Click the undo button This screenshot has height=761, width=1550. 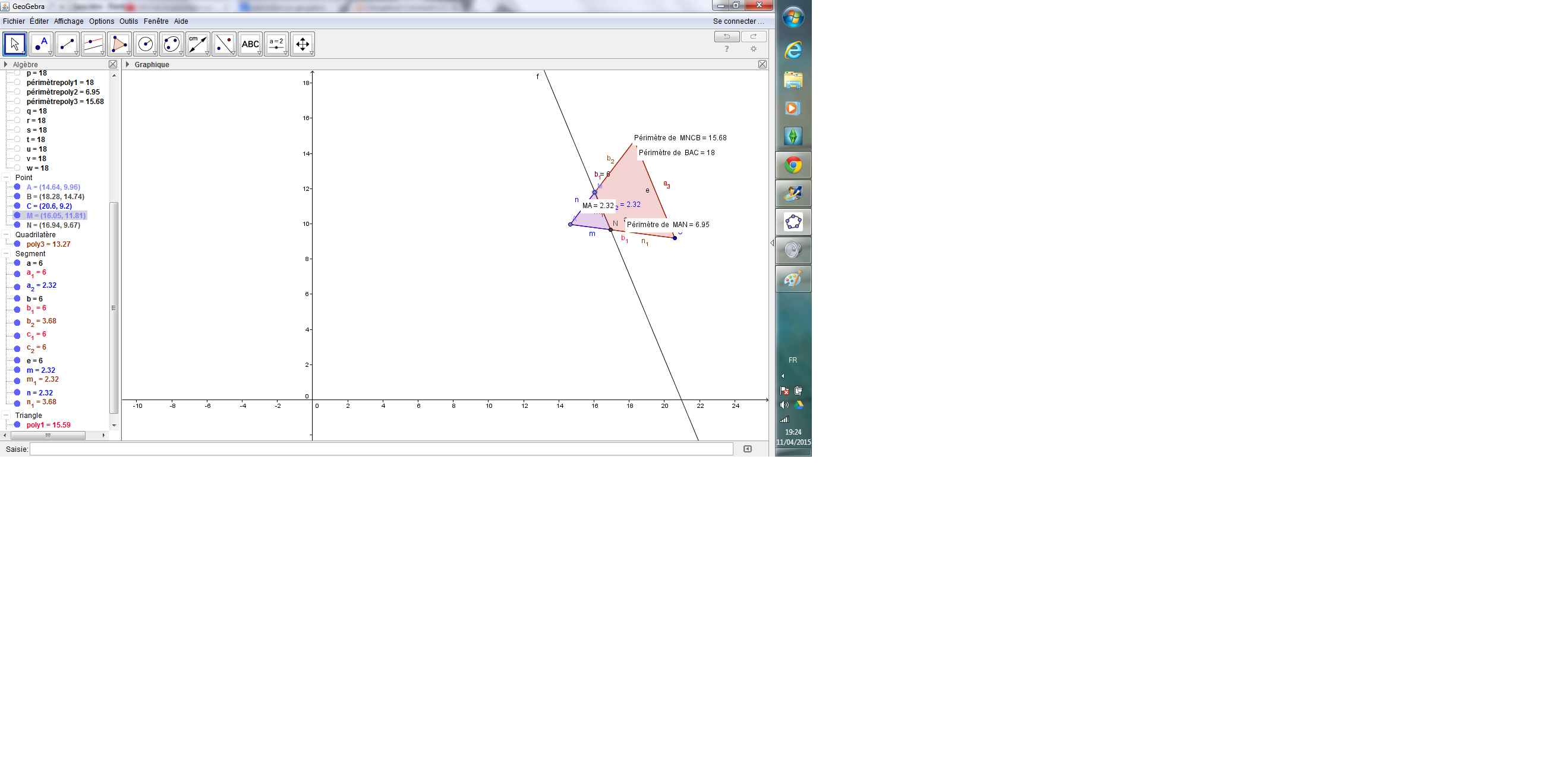(x=726, y=37)
